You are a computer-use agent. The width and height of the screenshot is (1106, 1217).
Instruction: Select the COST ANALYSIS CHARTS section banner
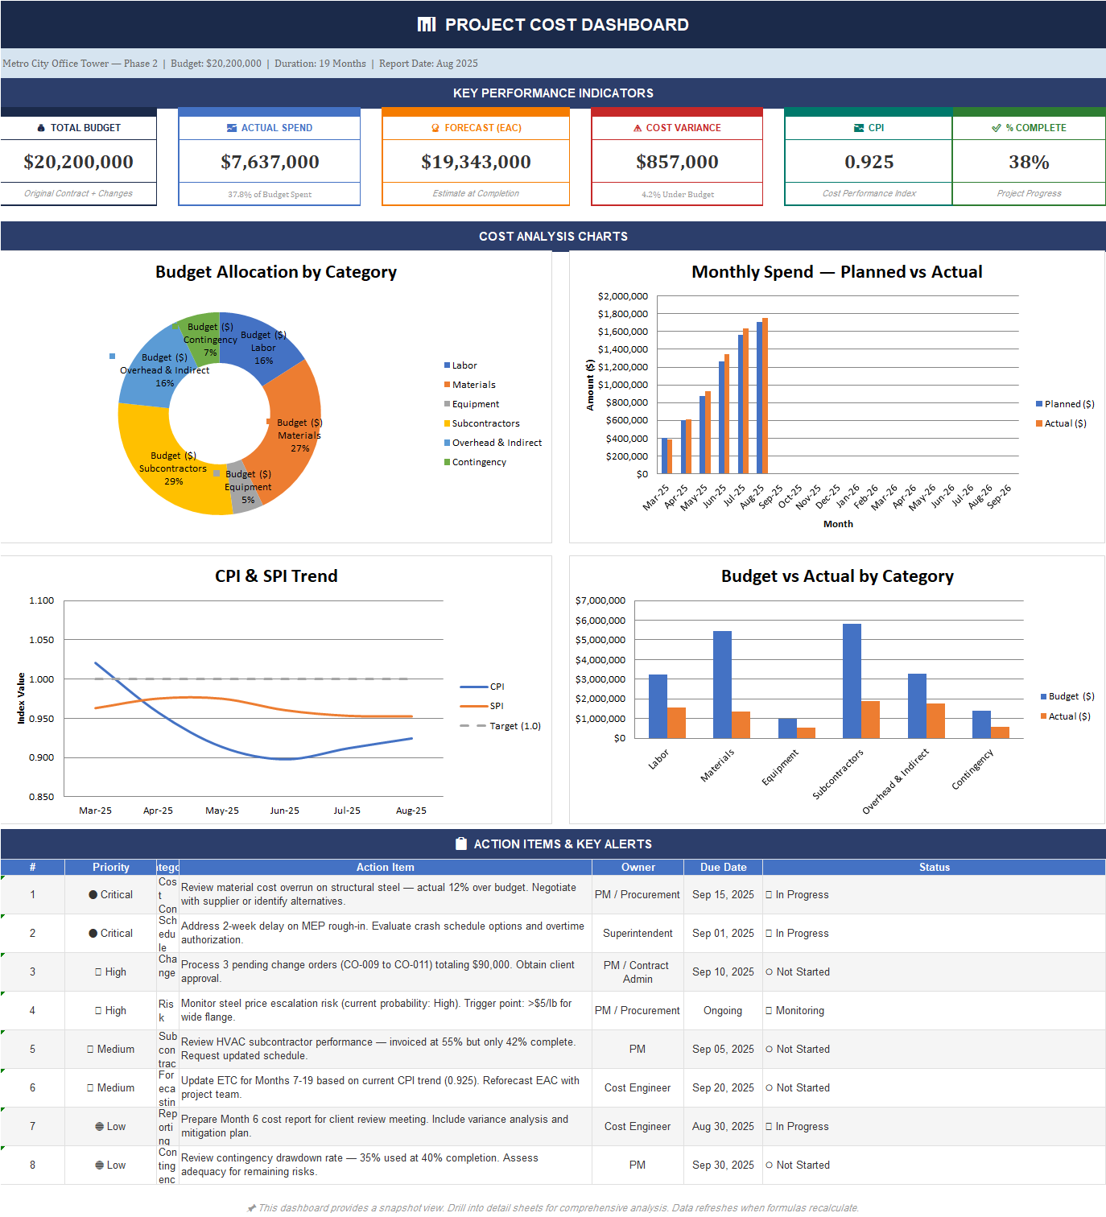[x=553, y=236]
